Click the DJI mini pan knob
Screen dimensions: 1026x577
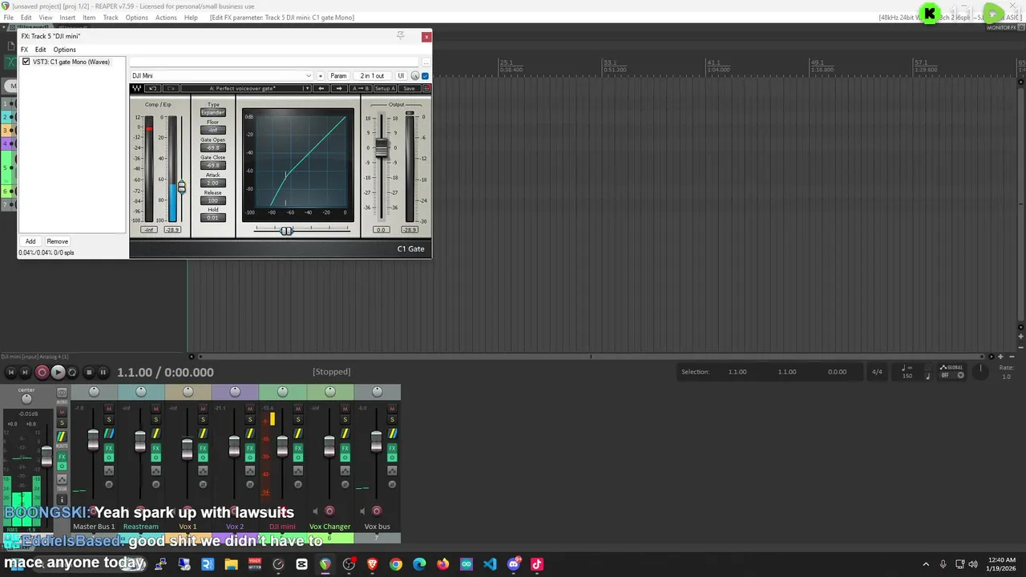pos(282,391)
